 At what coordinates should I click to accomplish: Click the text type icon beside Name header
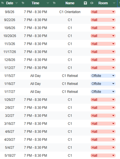point(54,3)
